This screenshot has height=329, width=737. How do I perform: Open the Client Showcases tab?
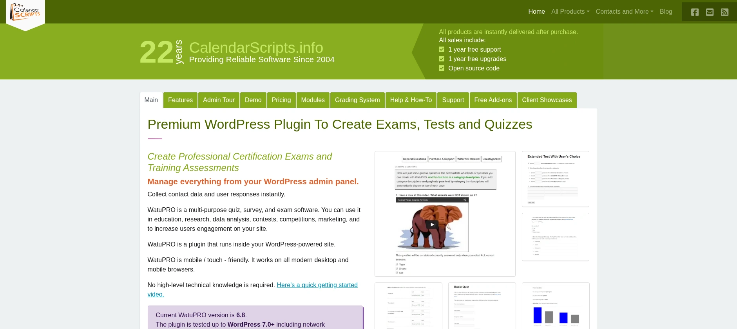pyautogui.click(x=547, y=100)
